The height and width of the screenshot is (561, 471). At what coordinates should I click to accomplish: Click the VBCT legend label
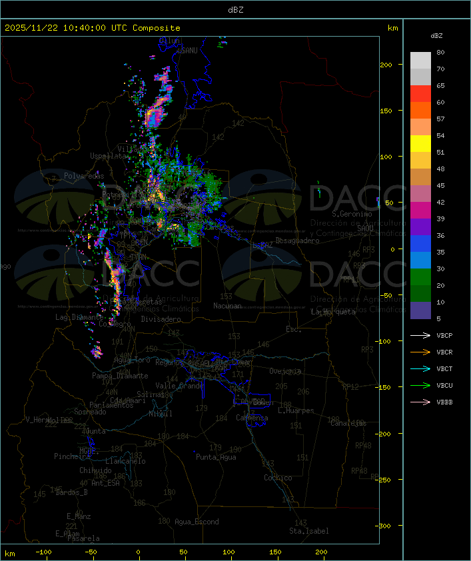click(444, 369)
